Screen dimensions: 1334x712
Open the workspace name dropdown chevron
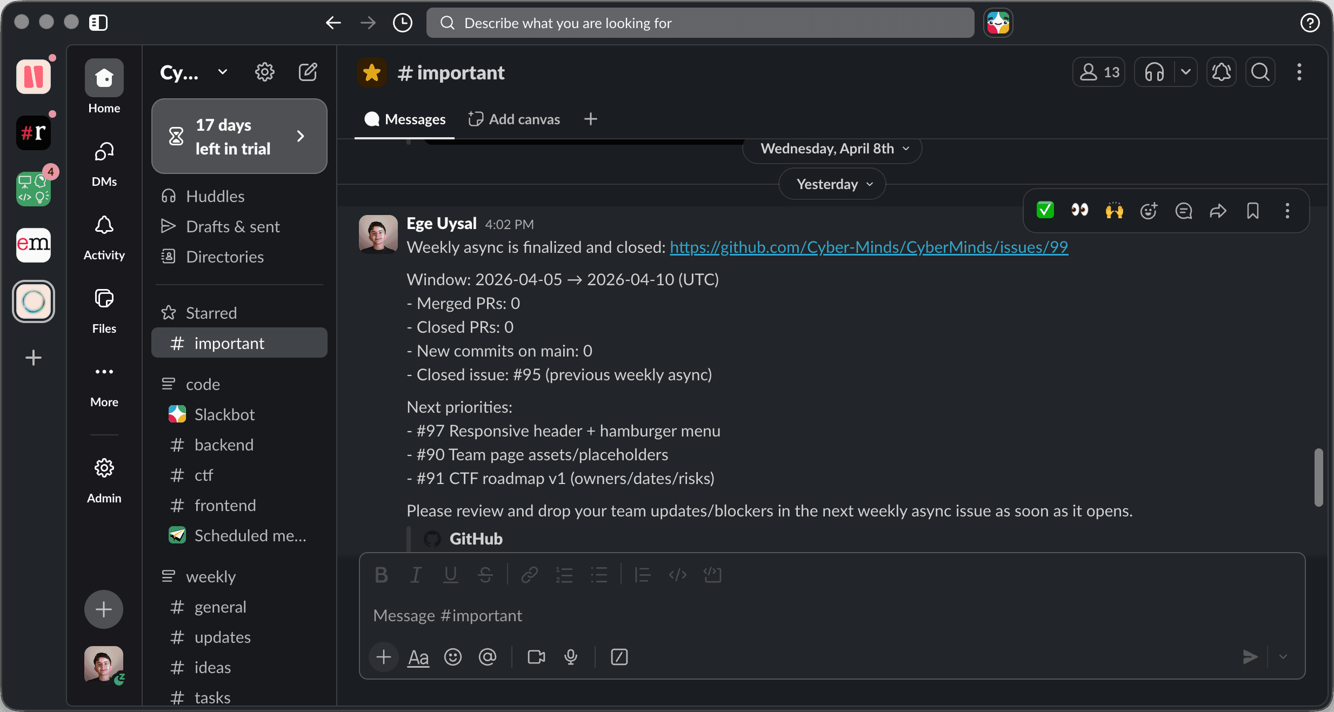[x=222, y=72]
